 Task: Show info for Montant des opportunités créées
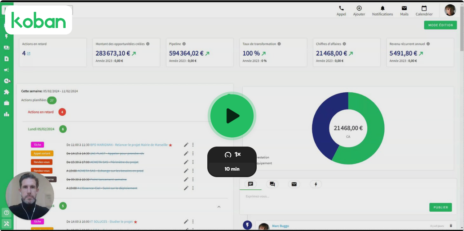(148, 44)
